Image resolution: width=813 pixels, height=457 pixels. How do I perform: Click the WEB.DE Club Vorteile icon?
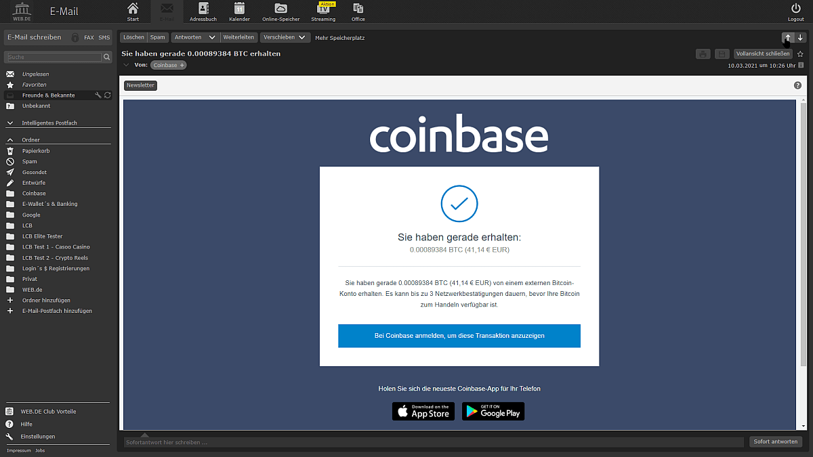9,411
